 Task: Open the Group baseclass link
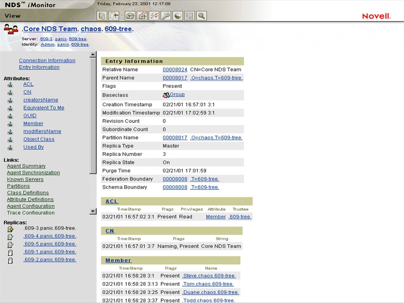[177, 94]
